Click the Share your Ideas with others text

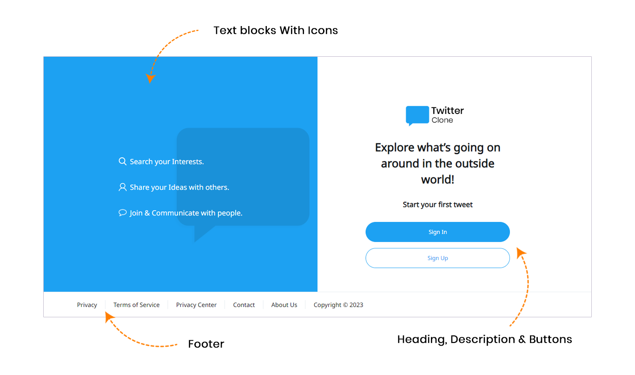coord(179,187)
